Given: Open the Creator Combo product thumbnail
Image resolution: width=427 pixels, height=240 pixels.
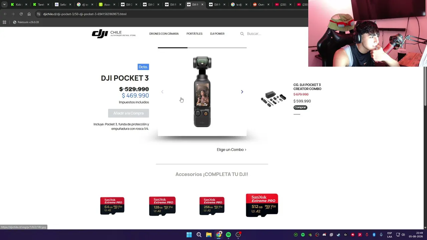Looking at the screenshot, I should [274, 99].
